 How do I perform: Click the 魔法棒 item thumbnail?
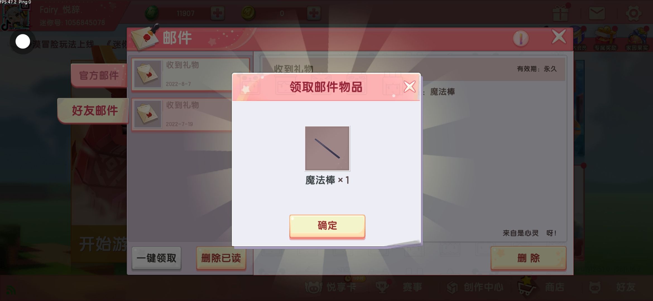tap(327, 148)
